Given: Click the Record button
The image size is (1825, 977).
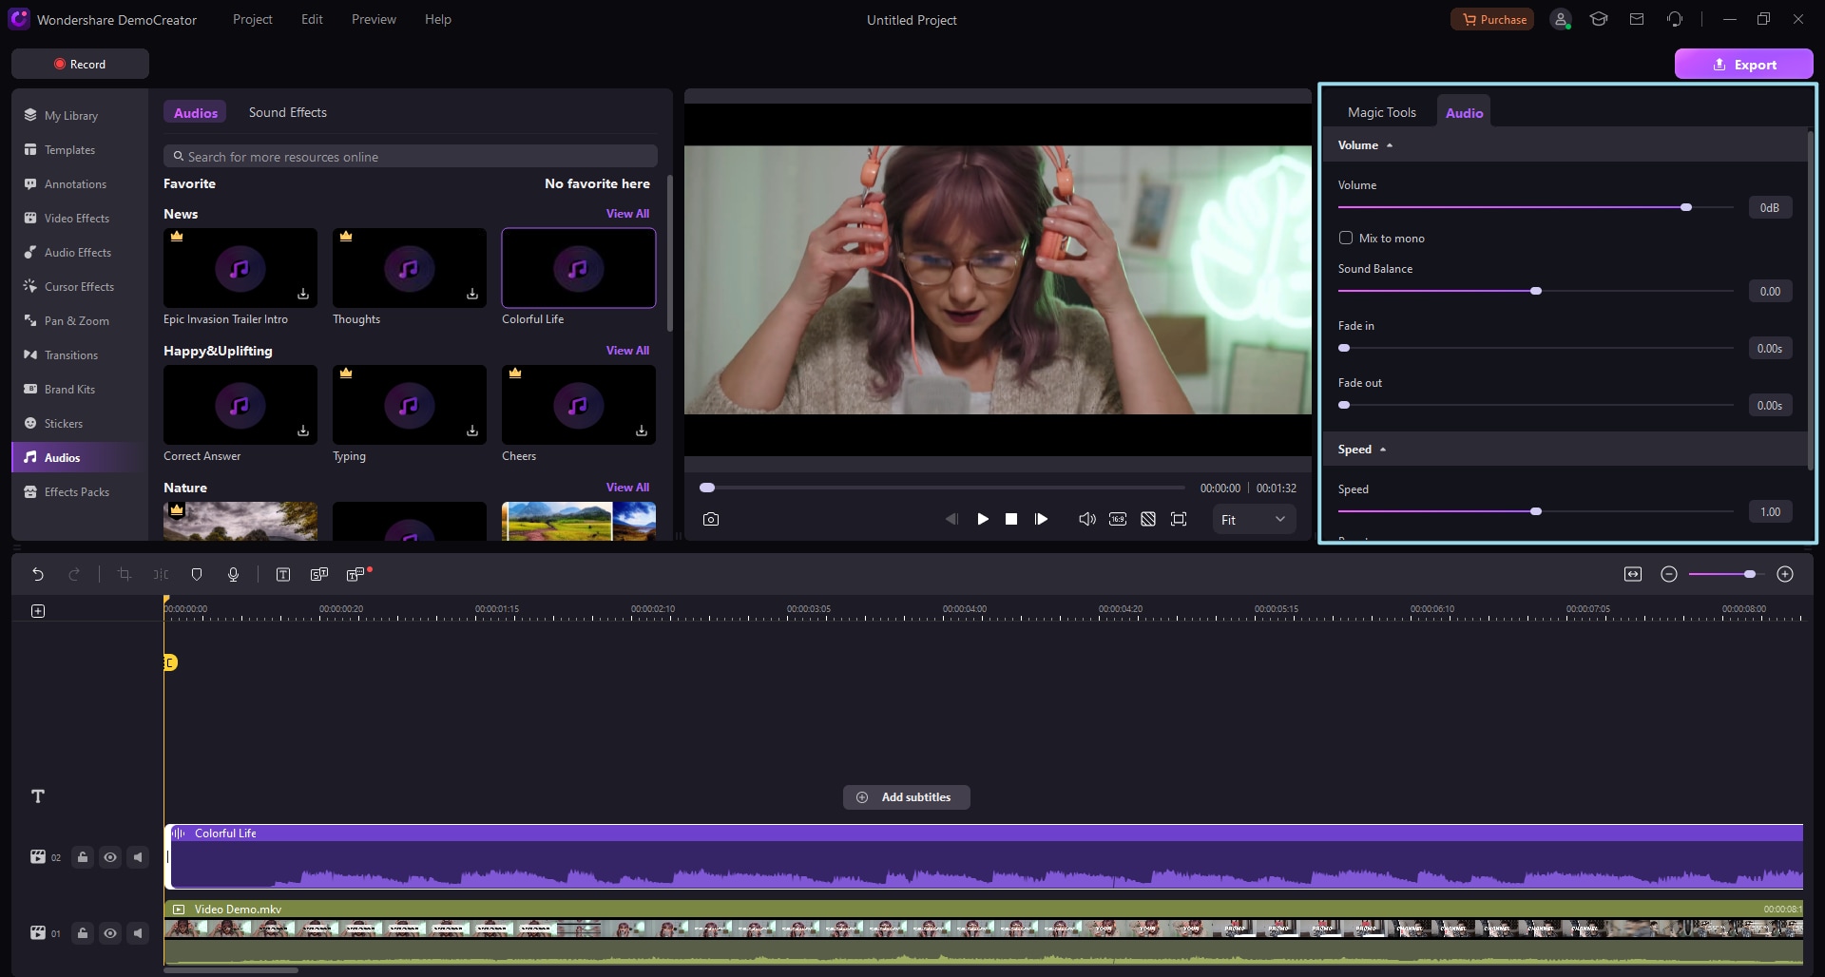Looking at the screenshot, I should [80, 64].
